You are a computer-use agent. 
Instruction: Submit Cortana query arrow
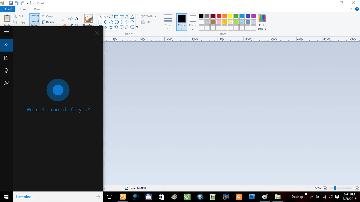[x=98, y=197]
